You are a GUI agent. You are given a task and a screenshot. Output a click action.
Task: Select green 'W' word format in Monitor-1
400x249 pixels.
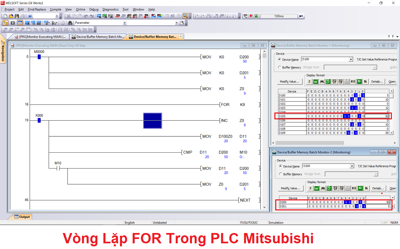click(x=315, y=81)
